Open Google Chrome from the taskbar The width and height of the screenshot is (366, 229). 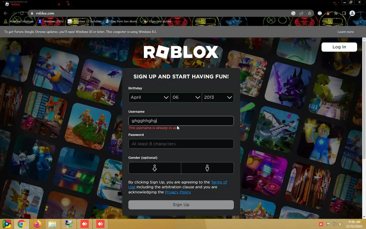[x=21, y=224]
